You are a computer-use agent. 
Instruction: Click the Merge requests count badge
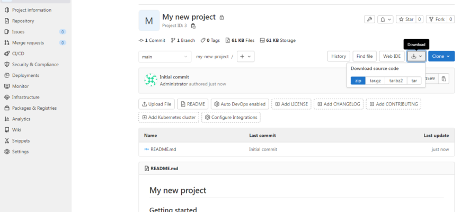coord(63,42)
